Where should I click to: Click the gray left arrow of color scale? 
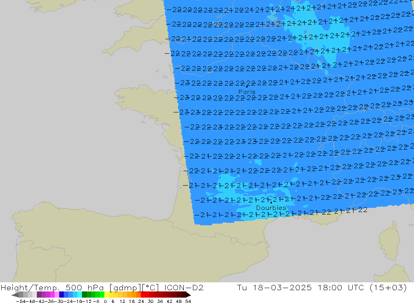(x=15, y=295)
